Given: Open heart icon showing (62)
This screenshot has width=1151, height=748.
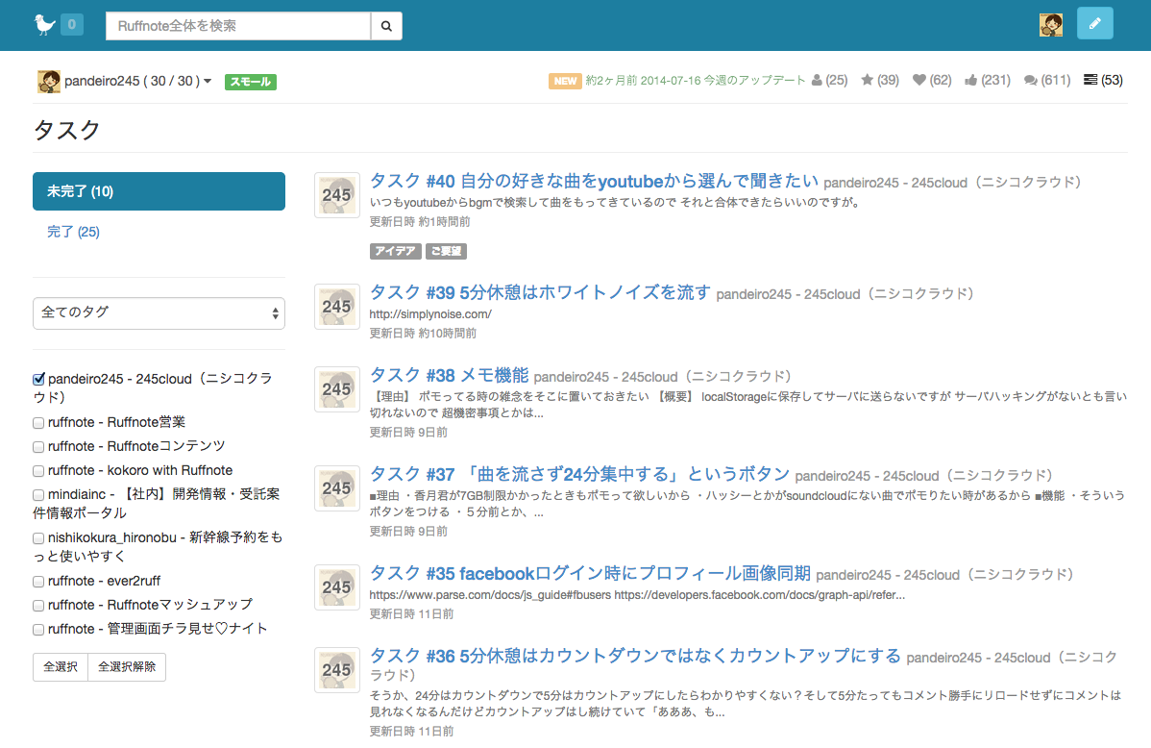Looking at the screenshot, I should tap(932, 80).
